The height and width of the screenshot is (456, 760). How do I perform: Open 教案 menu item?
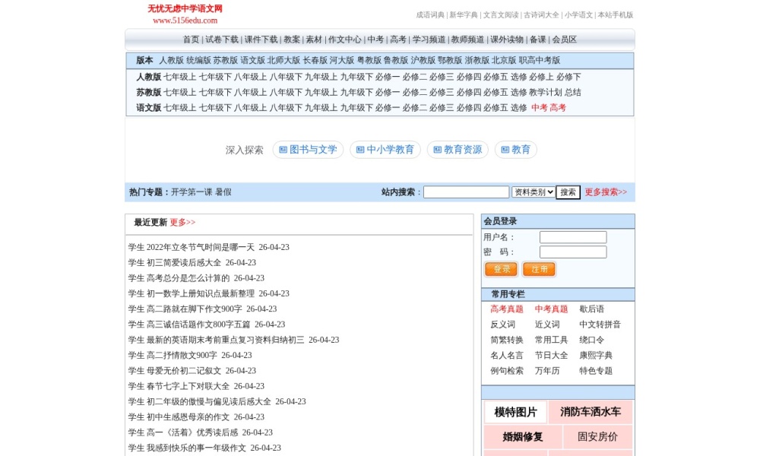coord(292,40)
